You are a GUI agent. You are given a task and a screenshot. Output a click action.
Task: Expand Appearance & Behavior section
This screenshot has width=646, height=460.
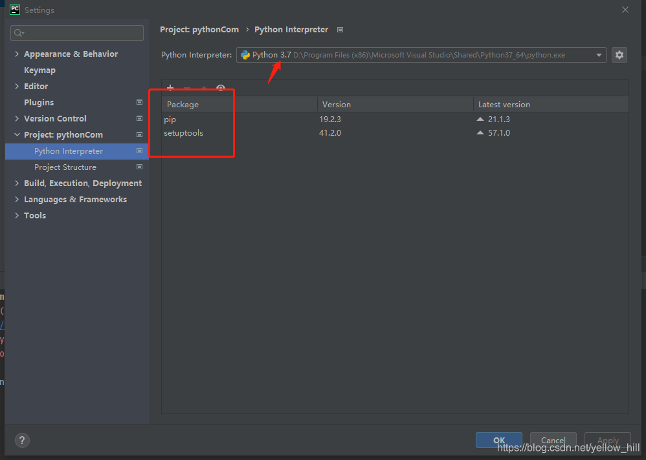(16, 54)
